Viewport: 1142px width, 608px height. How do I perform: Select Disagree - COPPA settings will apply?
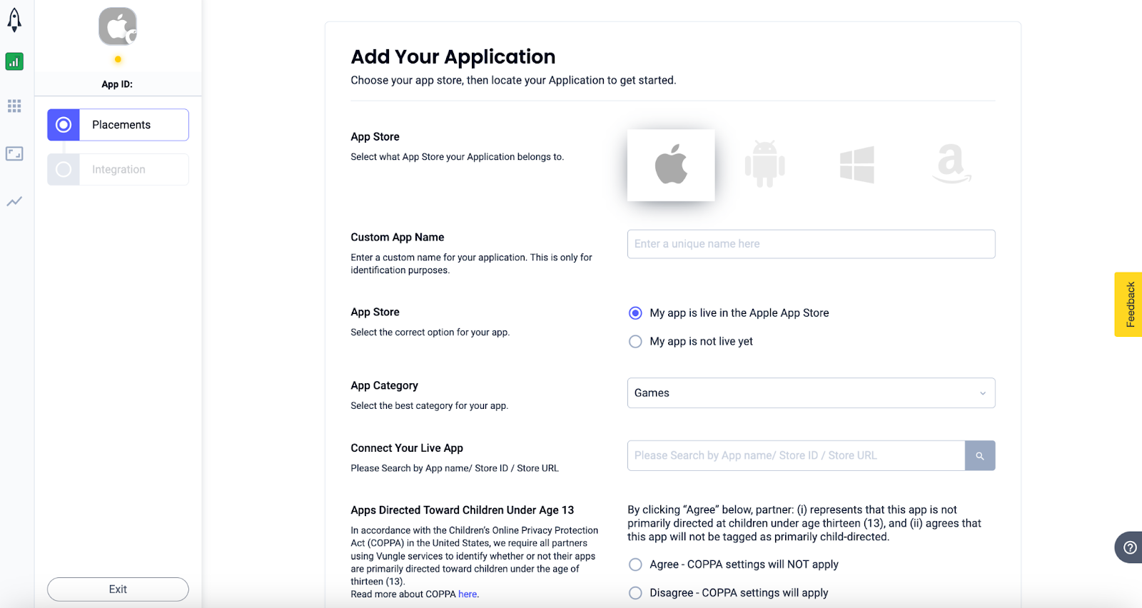[635, 593]
